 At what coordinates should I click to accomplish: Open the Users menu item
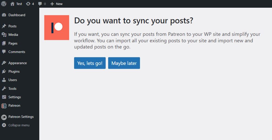pos(20,80)
